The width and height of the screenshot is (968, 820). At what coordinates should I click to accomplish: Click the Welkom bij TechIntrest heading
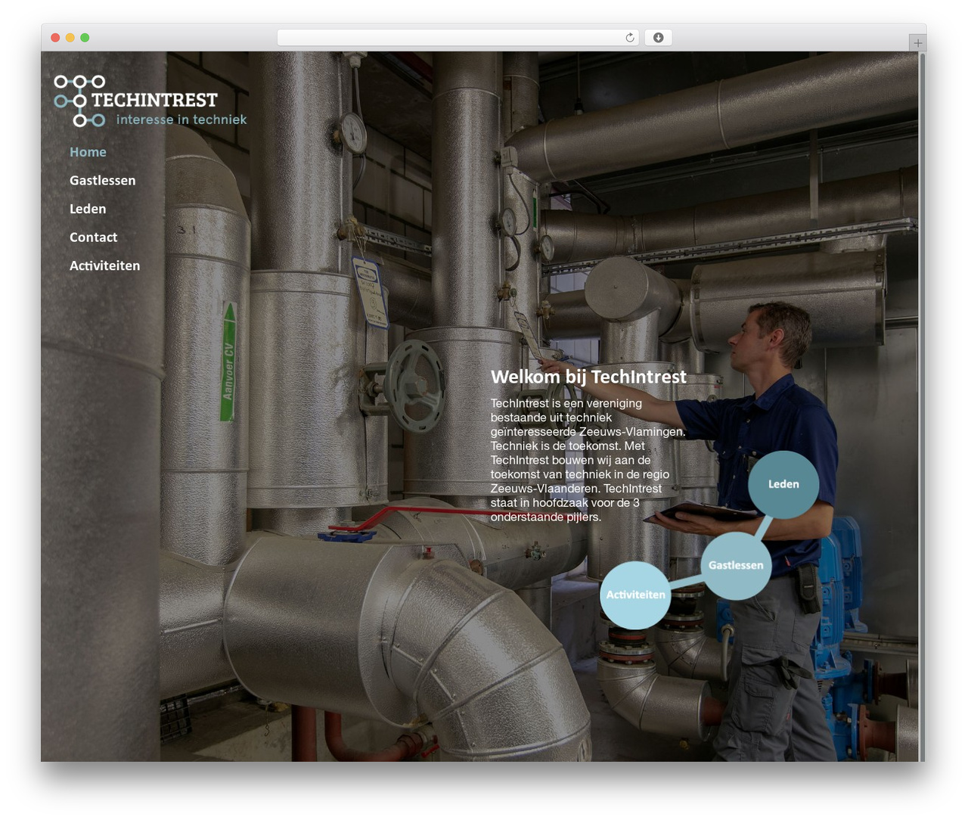click(588, 377)
